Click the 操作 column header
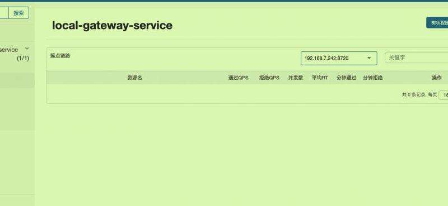Viewport: 448px width, 206px height. (x=437, y=78)
